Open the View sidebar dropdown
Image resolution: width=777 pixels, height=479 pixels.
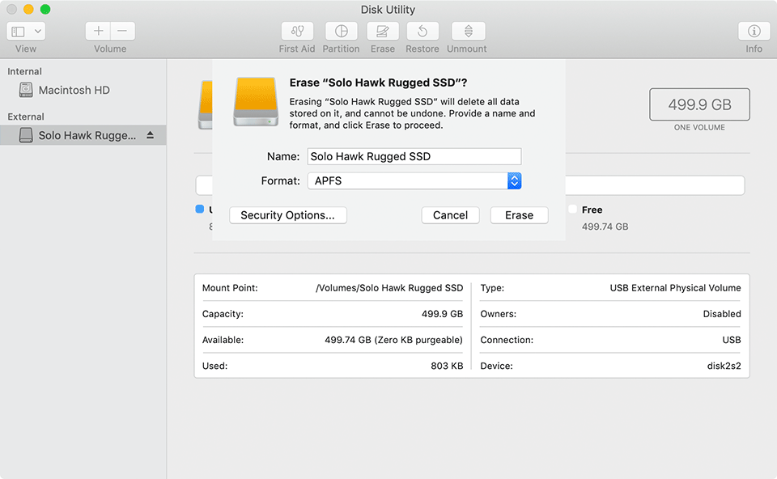coord(27,32)
